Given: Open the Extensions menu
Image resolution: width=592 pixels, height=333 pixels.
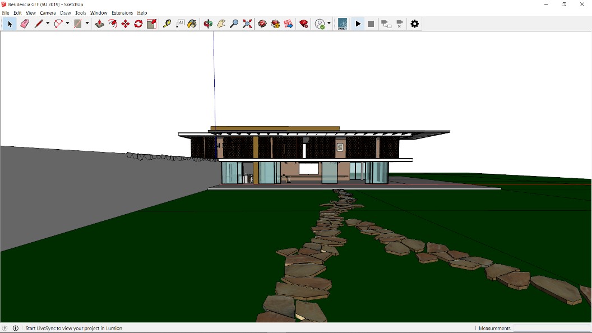Looking at the screenshot, I should (x=122, y=13).
